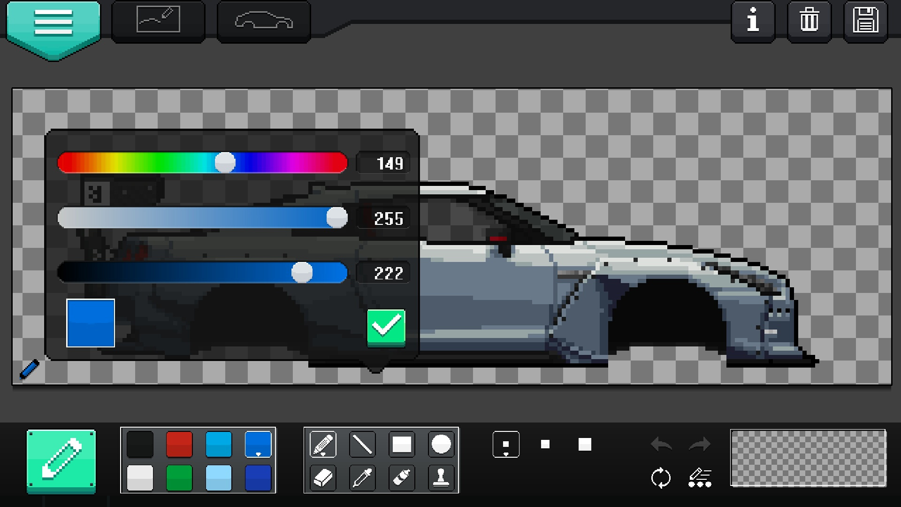
Task: Select the eraser tool
Action: [x=323, y=478]
